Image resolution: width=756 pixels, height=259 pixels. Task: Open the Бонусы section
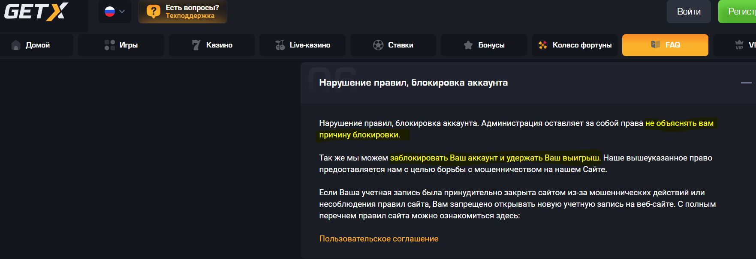coord(484,45)
